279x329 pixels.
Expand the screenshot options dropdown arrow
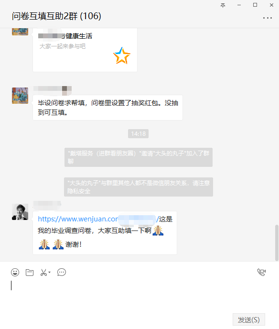[x=50, y=273]
